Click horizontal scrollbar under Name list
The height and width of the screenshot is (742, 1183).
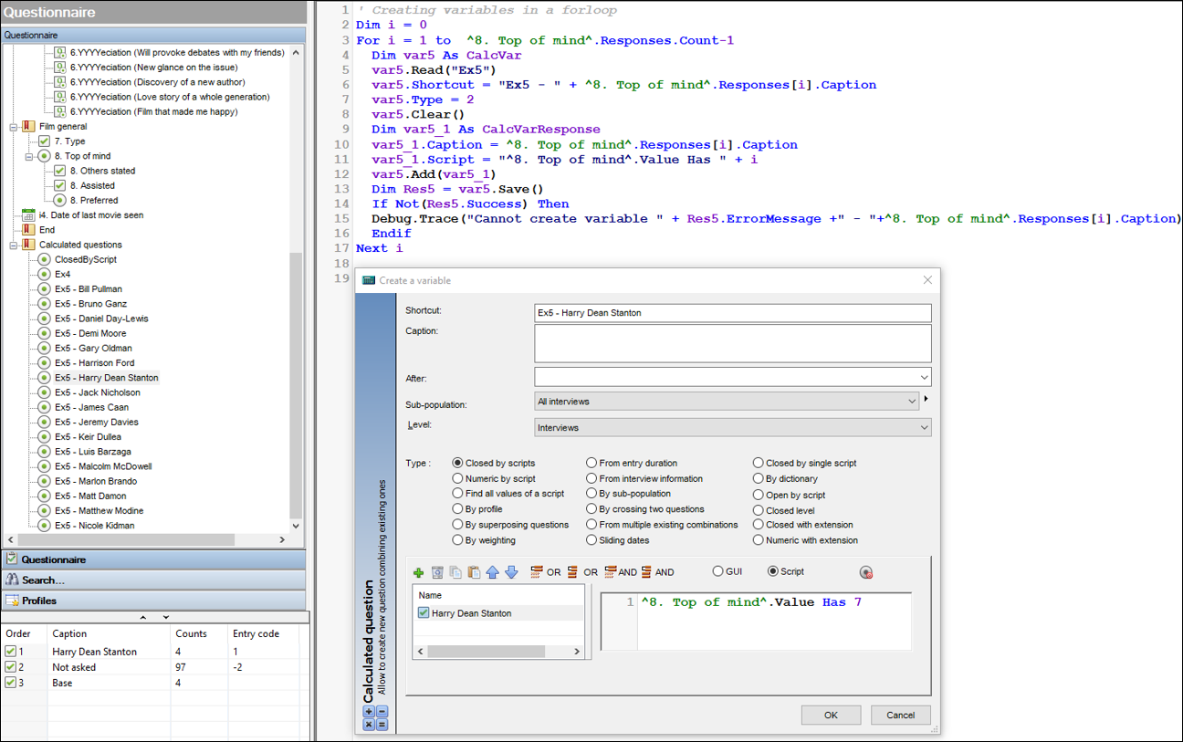(x=499, y=652)
